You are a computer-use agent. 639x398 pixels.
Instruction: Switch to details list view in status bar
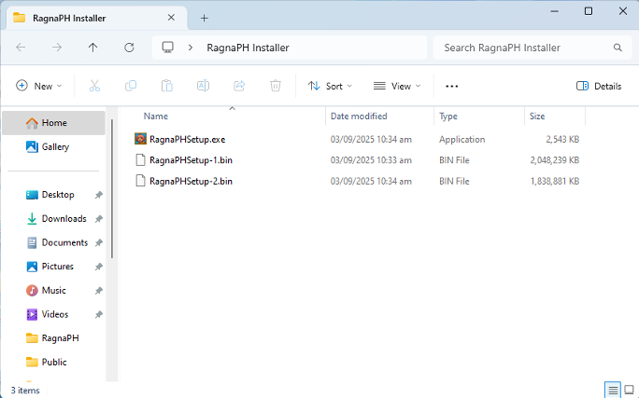click(613, 390)
